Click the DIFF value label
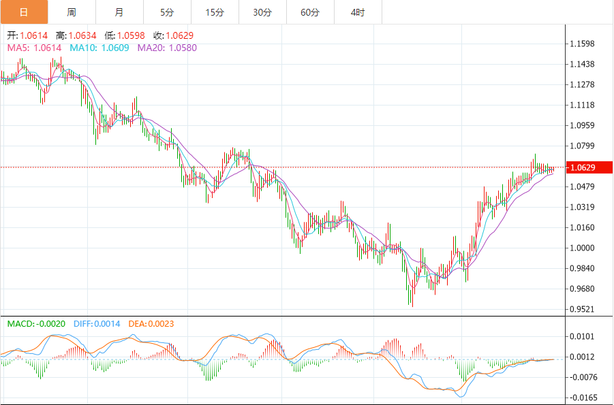Screen dimensions: 614x405 95,323
